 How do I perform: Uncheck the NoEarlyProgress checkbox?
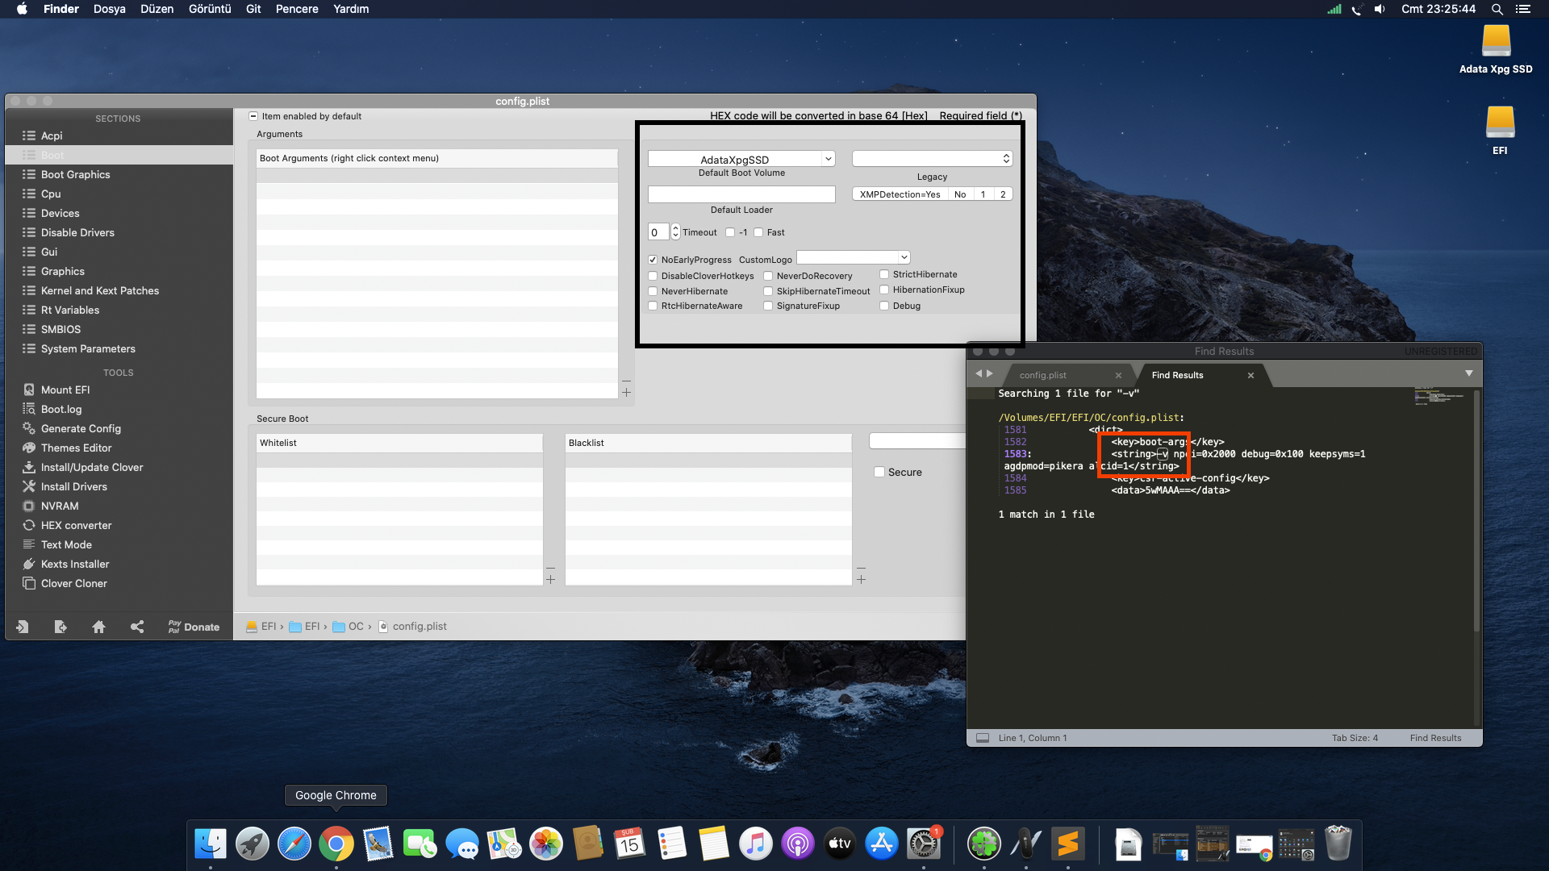point(653,260)
